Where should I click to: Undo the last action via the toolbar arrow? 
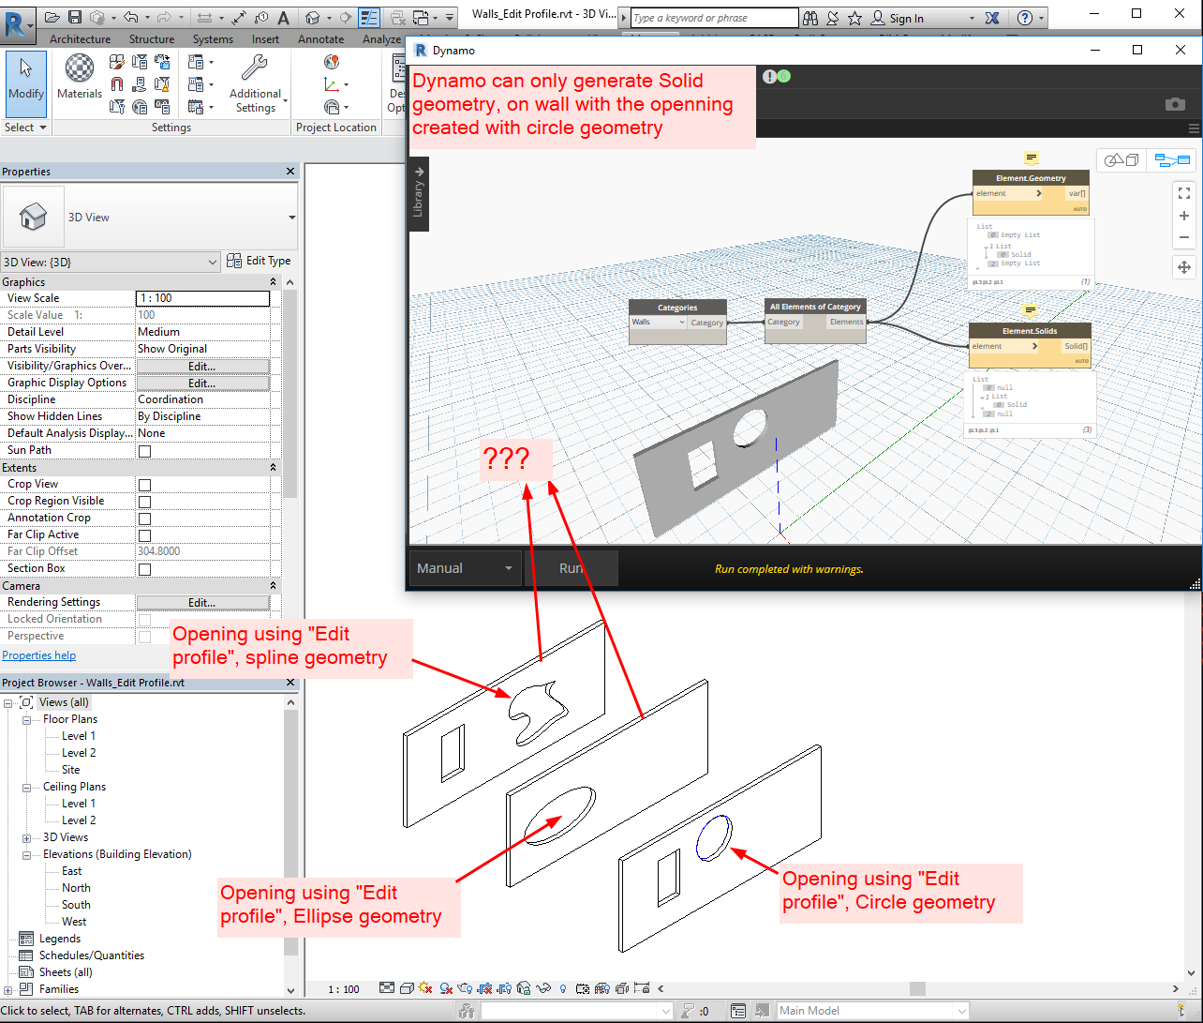tap(129, 18)
